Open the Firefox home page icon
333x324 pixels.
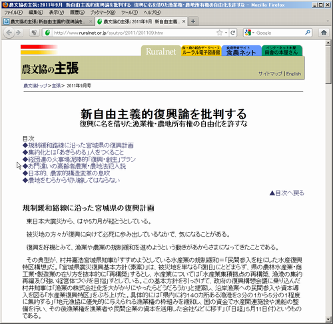click(324, 33)
